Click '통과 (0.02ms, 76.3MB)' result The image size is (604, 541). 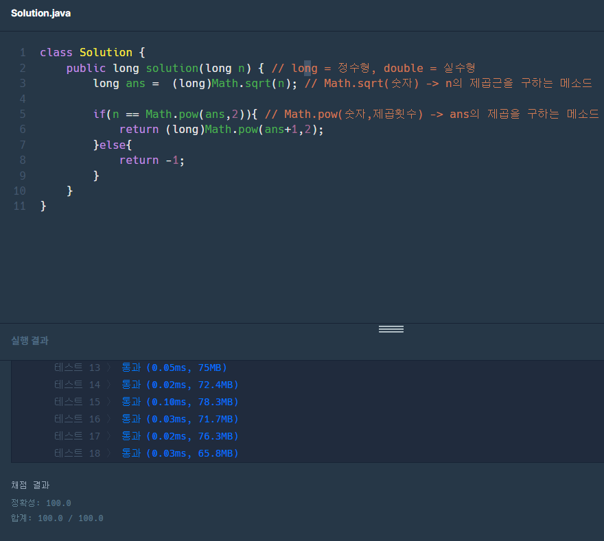pyautogui.click(x=180, y=436)
